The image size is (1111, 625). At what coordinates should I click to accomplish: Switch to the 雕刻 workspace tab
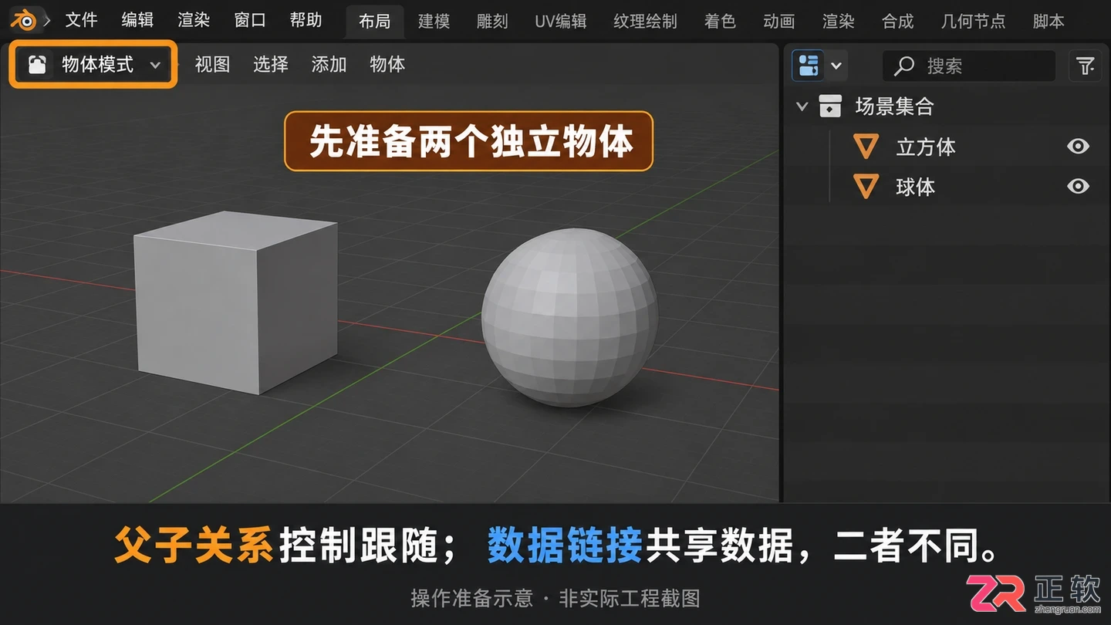492,21
